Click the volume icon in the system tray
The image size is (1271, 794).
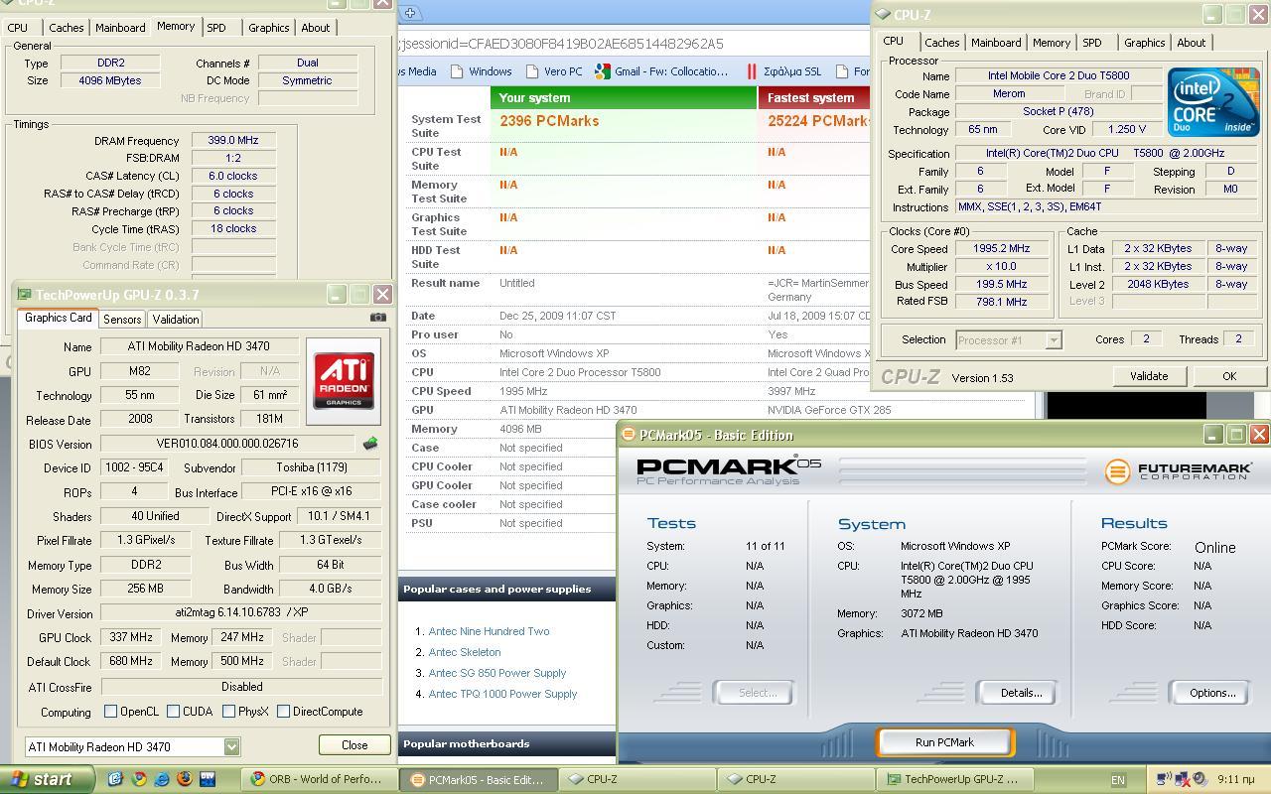[x=1200, y=779]
